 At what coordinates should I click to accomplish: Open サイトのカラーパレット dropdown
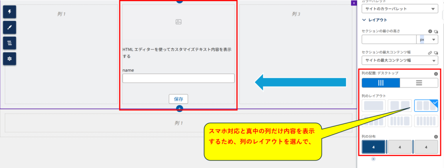(400, 9)
